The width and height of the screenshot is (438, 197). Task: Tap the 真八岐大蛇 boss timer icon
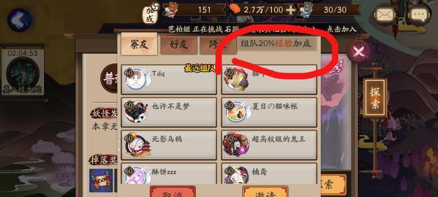(23, 72)
